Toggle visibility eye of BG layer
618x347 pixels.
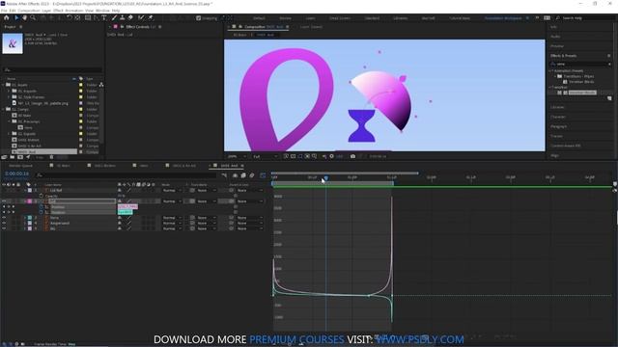point(4,228)
